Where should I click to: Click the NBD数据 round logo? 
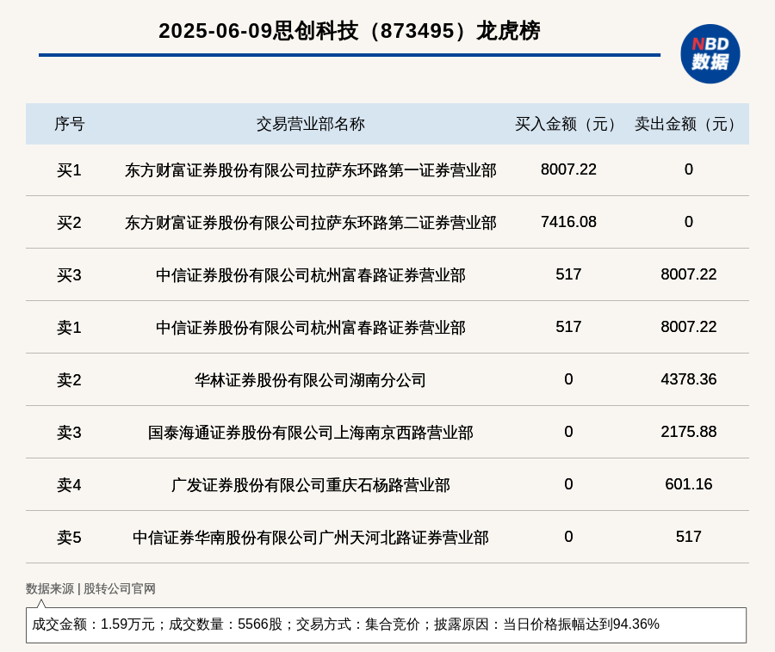click(x=710, y=54)
